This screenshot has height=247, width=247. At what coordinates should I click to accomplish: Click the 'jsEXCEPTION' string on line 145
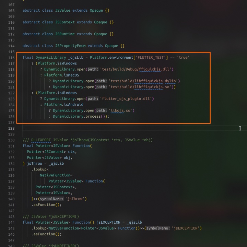point(186,228)
